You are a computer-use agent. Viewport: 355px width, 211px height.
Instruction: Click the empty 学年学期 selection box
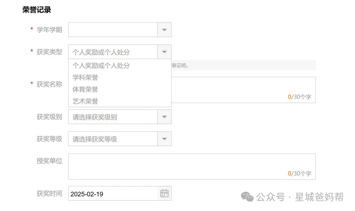tap(113, 30)
